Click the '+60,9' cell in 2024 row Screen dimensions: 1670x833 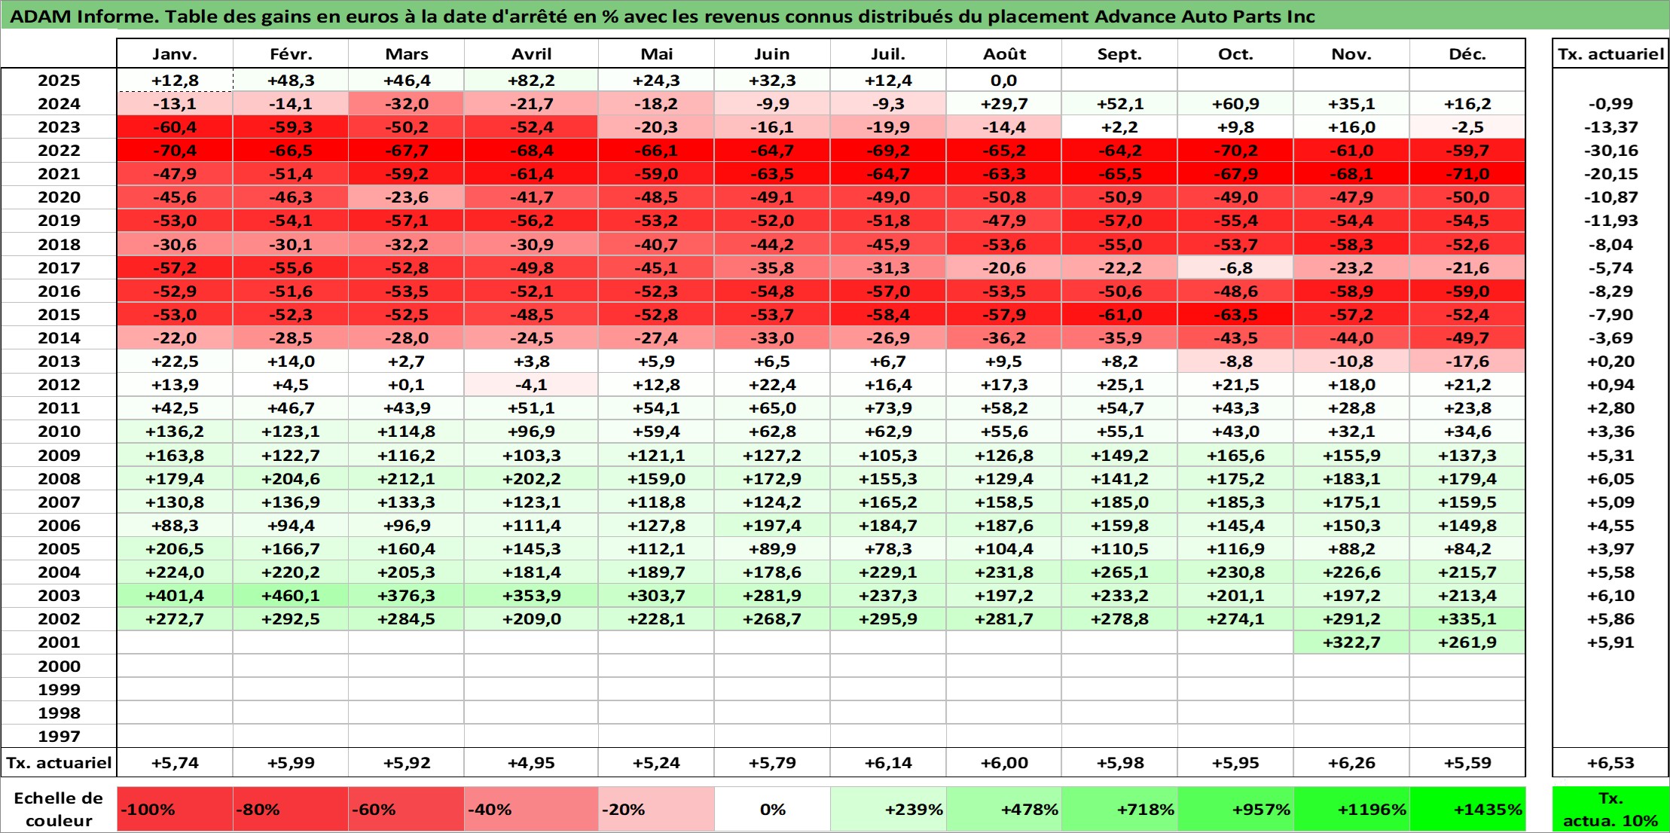1235,103
